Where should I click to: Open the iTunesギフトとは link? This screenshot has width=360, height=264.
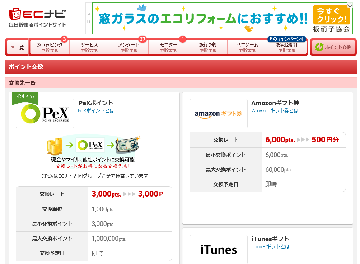pyautogui.click(x=271, y=246)
